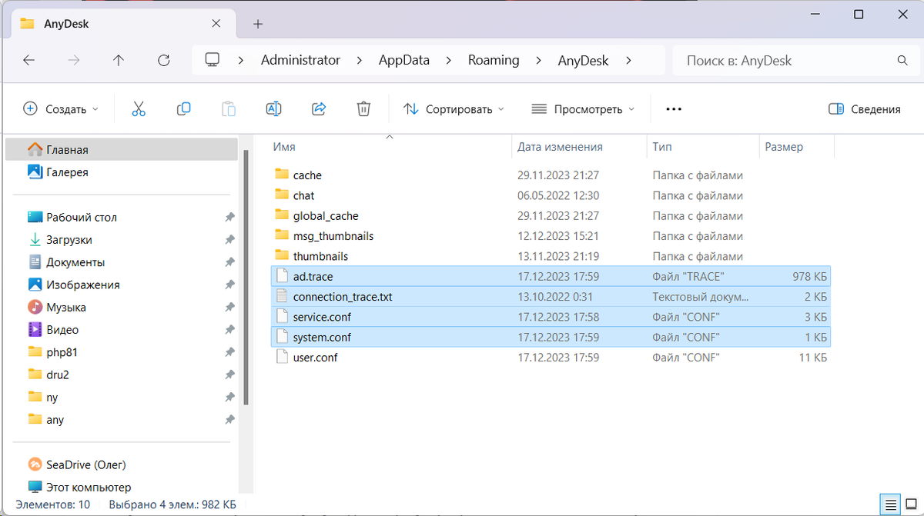Select the chat folder row
The width and height of the screenshot is (924, 516).
(551, 195)
